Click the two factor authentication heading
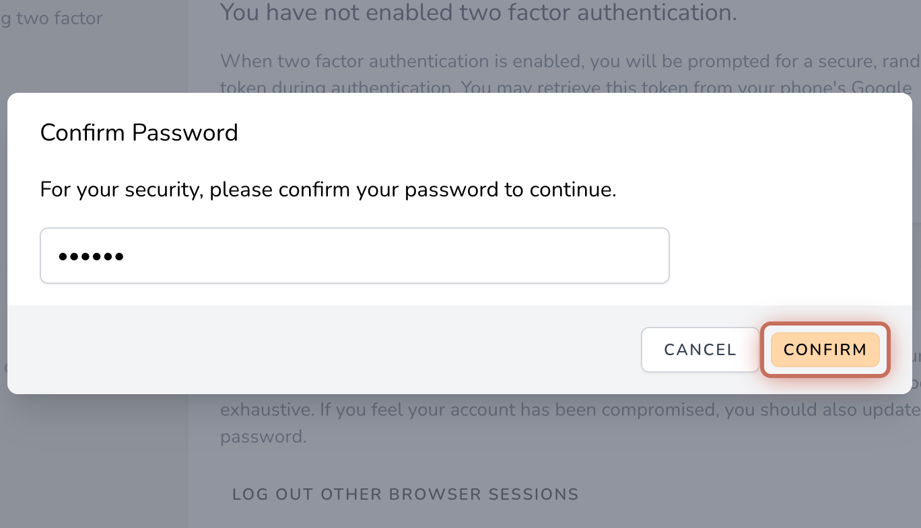Viewport: 921px width, 528px height. (x=478, y=11)
